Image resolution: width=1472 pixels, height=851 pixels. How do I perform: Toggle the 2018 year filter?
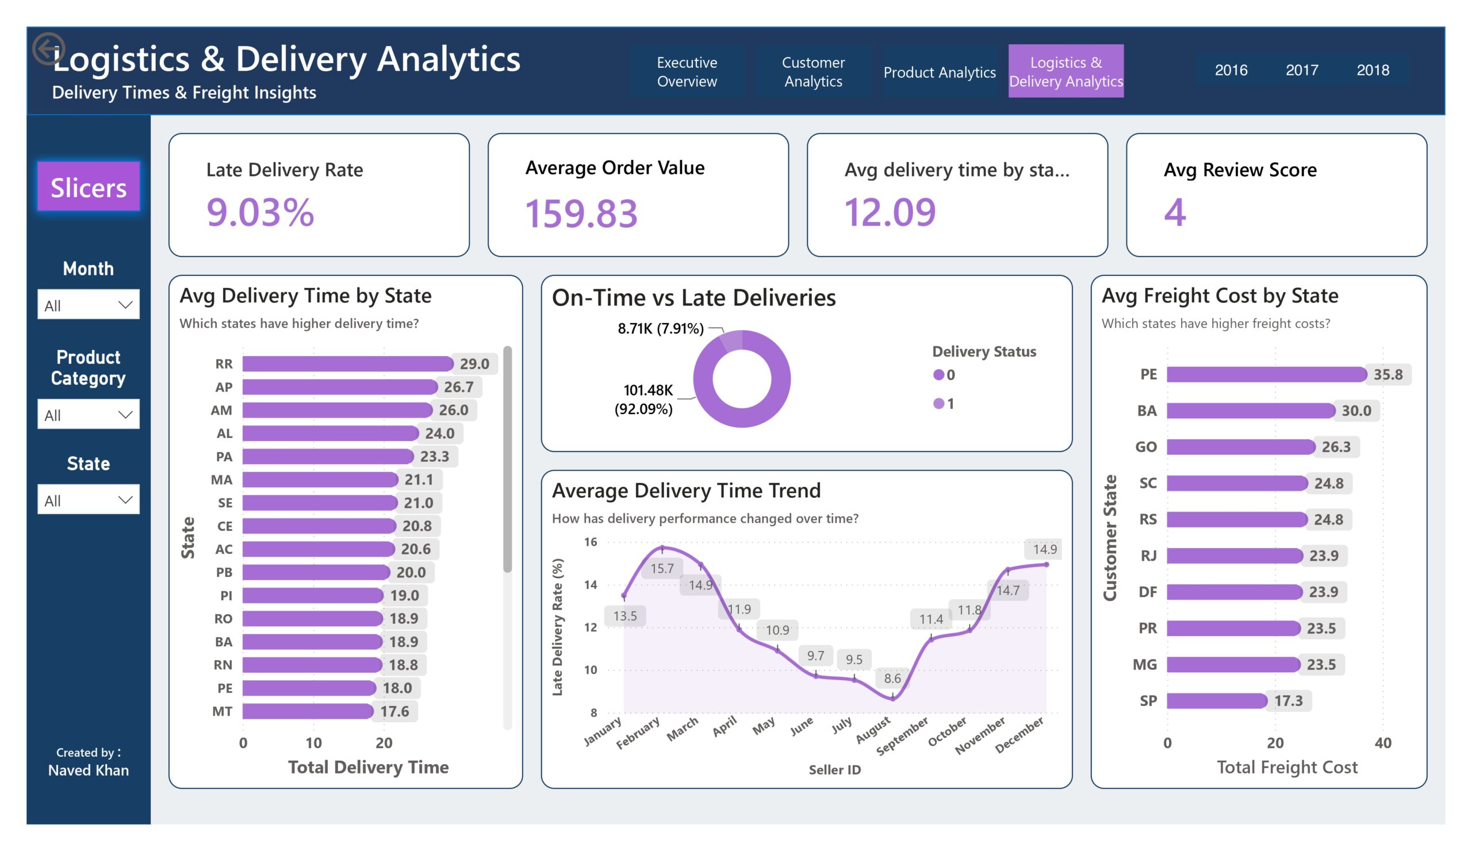pyautogui.click(x=1372, y=70)
